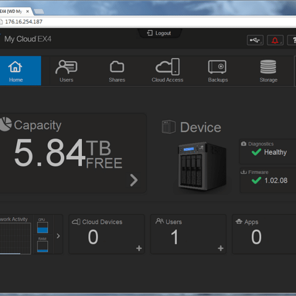
Task: Open Firmware 1.02.08 status
Action: coord(268,180)
